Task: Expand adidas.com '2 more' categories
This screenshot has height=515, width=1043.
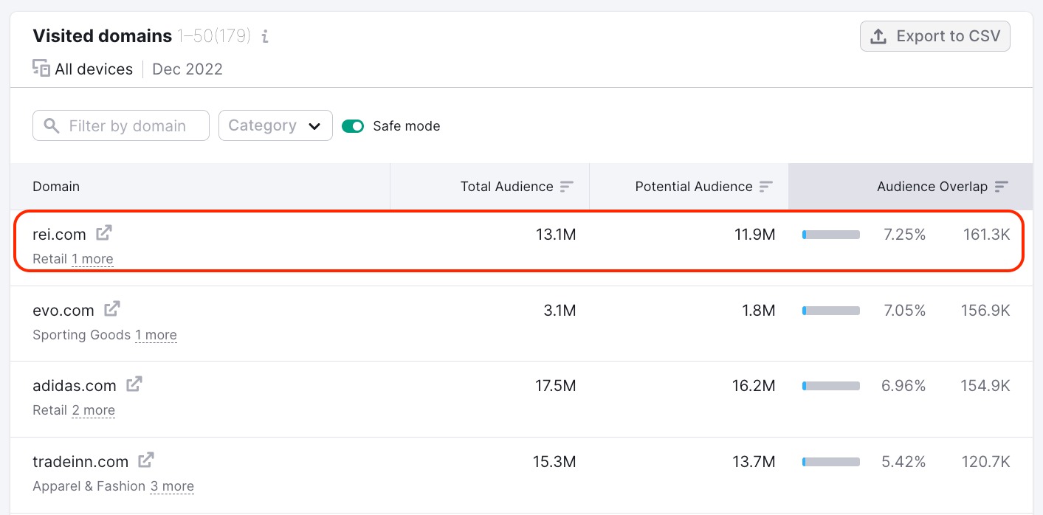Action: click(x=94, y=410)
